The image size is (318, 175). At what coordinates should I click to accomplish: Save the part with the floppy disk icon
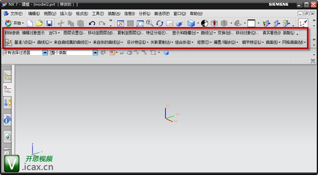49,23
